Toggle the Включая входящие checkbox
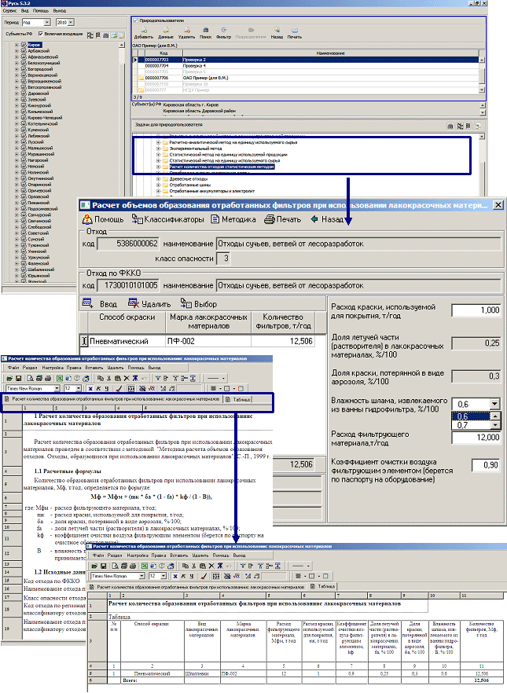Screen dimensions: 507x693 pos(40,35)
